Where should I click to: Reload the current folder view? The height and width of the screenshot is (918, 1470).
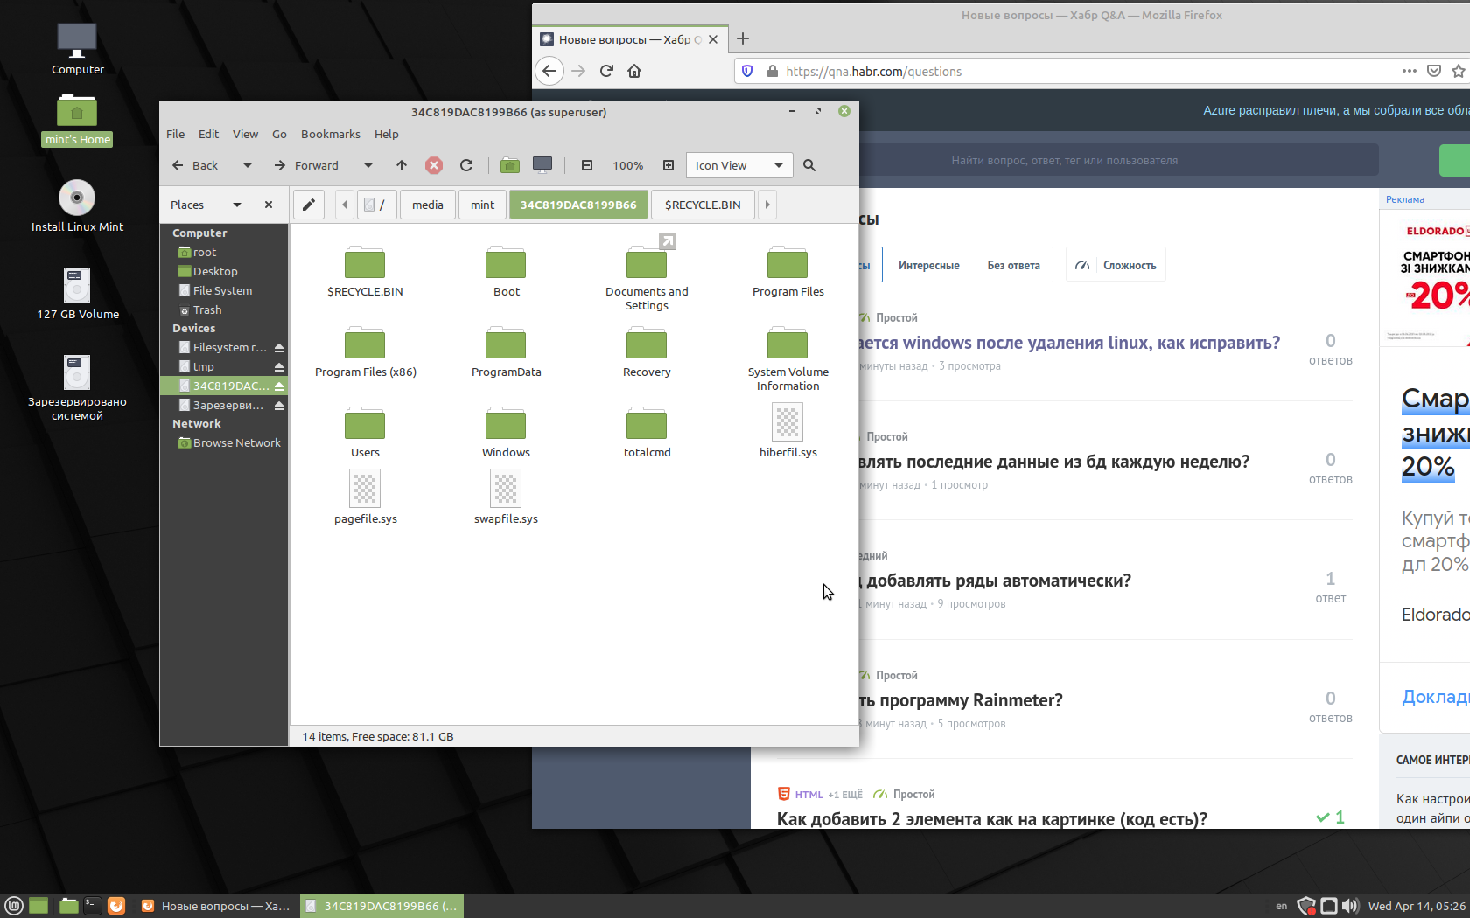[466, 165]
